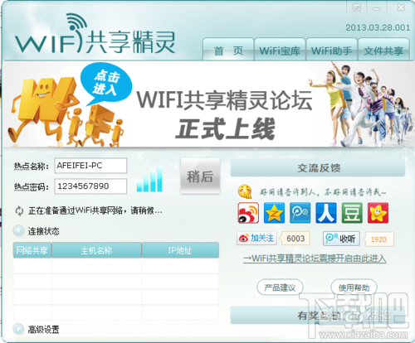Click the Pengyou smiley star icon
This screenshot has width=415, height=343.
click(x=378, y=213)
